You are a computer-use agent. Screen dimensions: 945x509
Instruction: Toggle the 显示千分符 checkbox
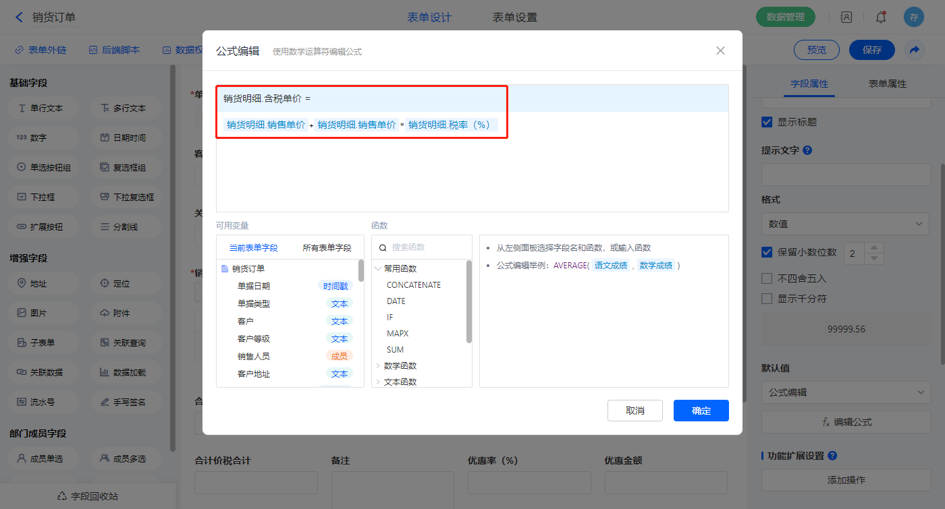(767, 299)
